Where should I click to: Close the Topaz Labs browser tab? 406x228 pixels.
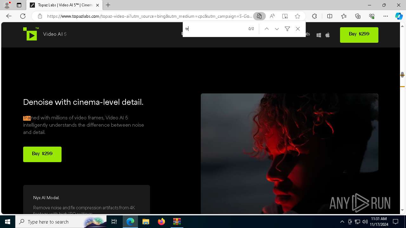(x=97, y=5)
